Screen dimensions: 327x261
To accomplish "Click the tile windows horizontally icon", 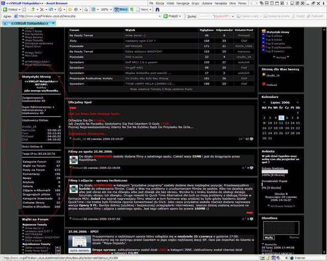I will coord(267,4).
